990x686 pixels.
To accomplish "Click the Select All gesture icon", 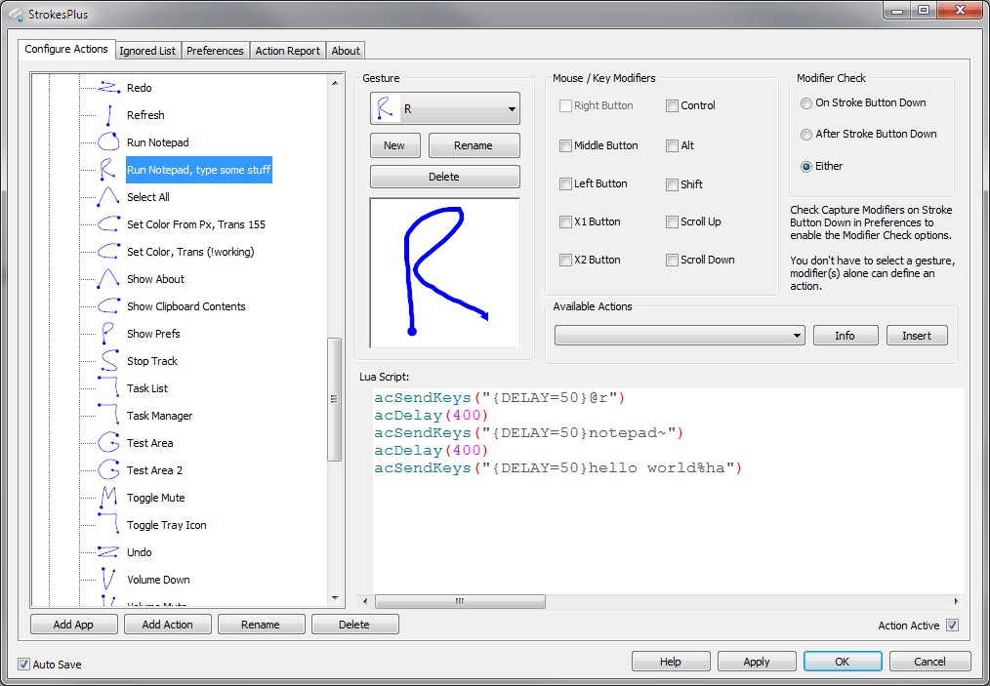I will click(108, 197).
